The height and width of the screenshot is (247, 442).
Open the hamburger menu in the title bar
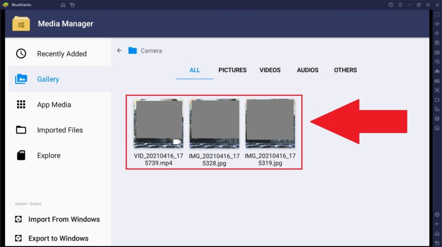click(x=400, y=5)
